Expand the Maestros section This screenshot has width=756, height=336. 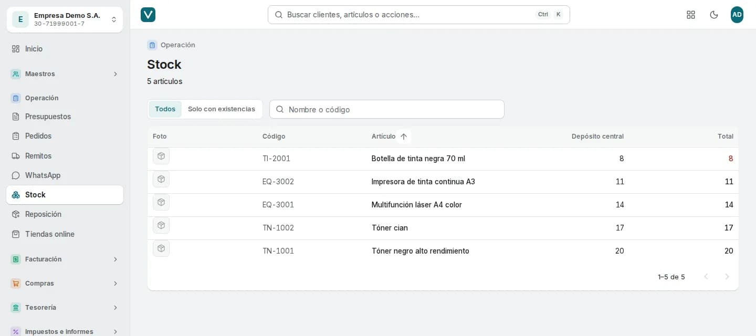pyautogui.click(x=65, y=74)
